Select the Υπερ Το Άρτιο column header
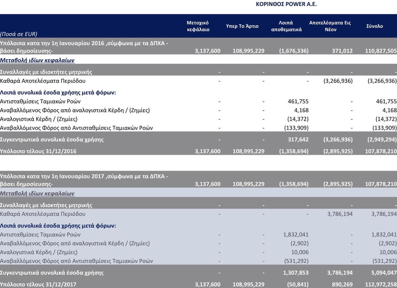 point(242,26)
